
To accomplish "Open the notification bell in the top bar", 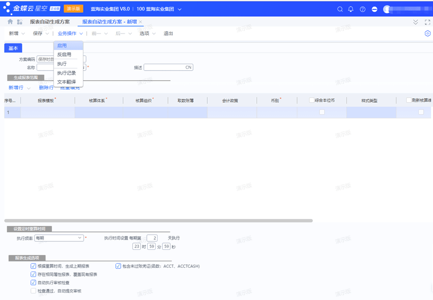I will (350, 9).
